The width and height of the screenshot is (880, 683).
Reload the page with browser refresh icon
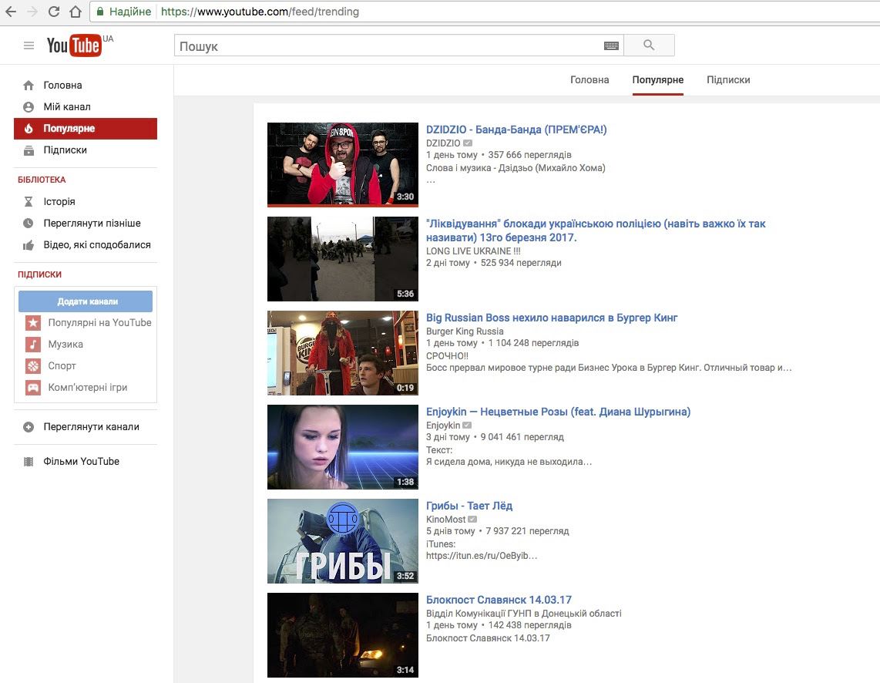point(54,12)
